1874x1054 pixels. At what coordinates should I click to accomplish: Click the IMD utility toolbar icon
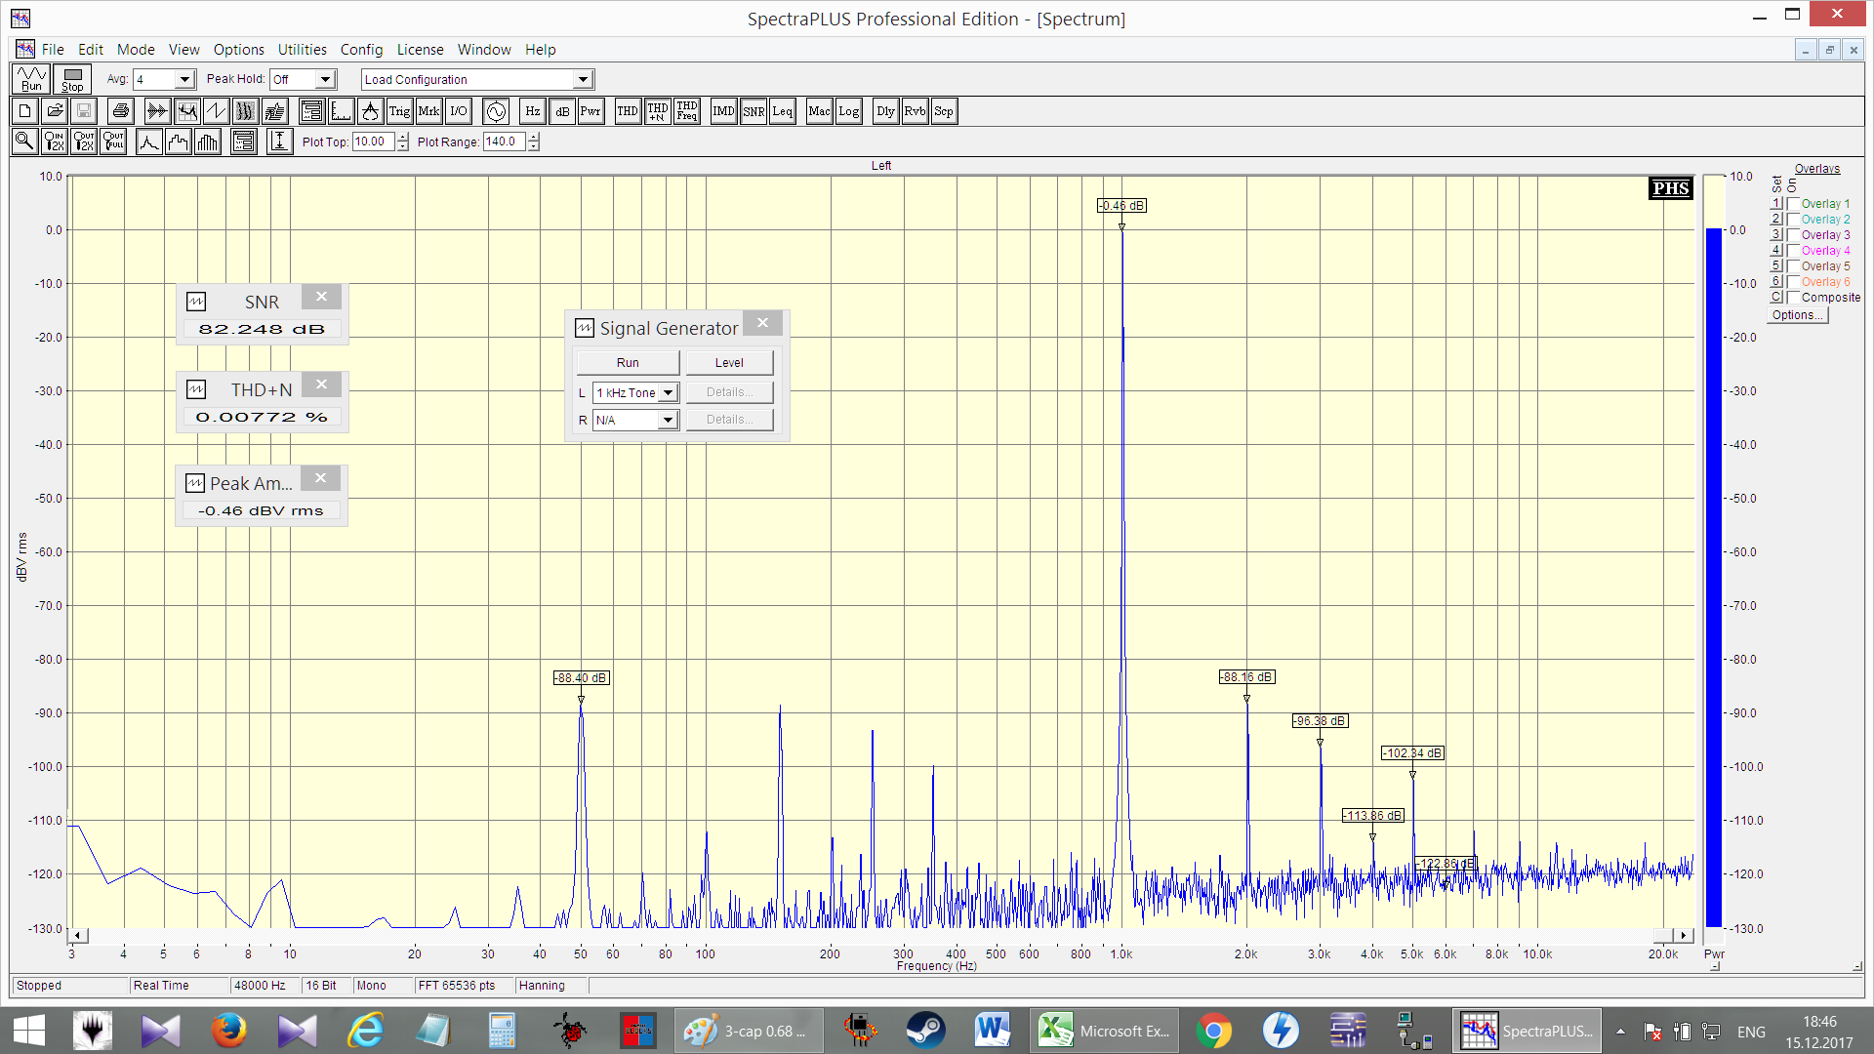tap(723, 111)
